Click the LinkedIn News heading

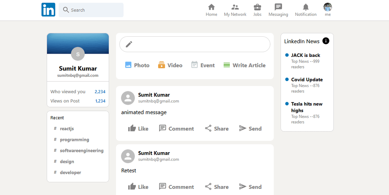point(302,41)
